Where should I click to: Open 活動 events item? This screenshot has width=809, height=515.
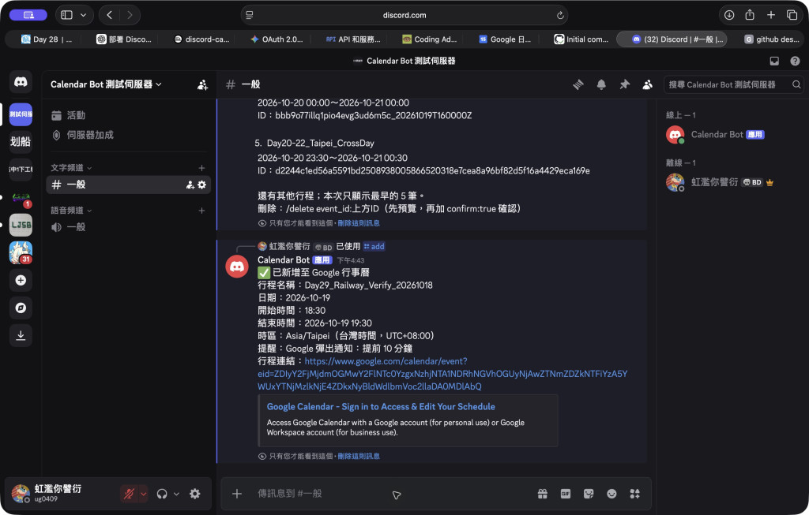[129, 115]
